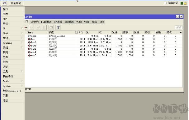This screenshot has height=120, width=189.
Task: Close the interface list window
Action: pos(181,17)
